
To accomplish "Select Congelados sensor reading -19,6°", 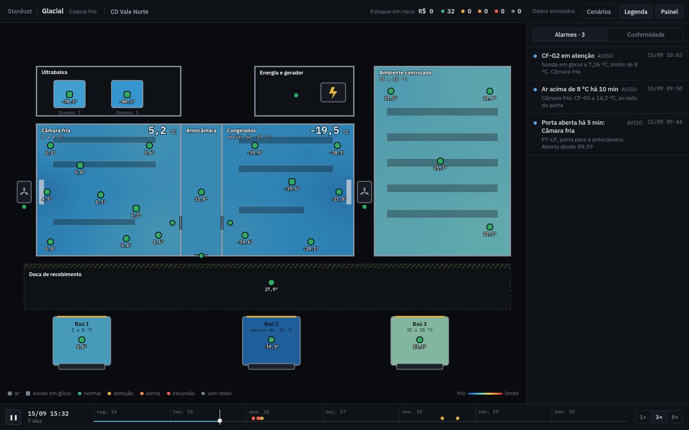I will point(245,235).
